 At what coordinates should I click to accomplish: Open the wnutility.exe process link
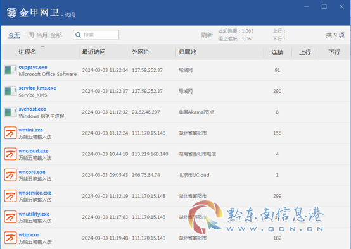coord(34,214)
